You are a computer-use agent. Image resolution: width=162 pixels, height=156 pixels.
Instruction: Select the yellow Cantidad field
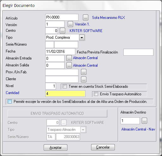[65, 94]
